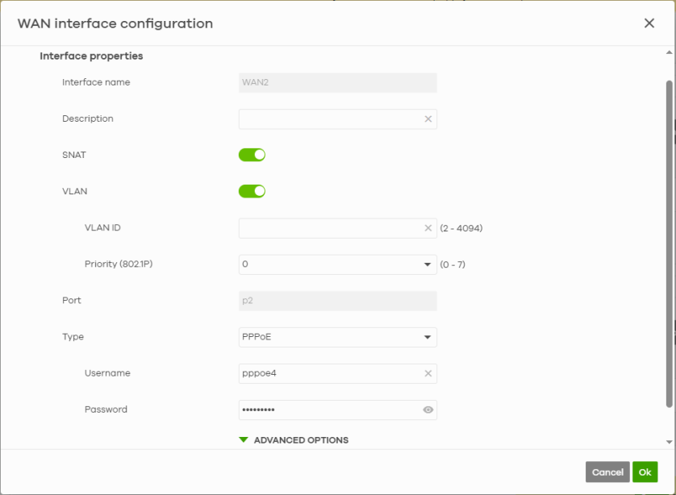
Task: Click the Interface name field WAN2
Action: click(337, 82)
